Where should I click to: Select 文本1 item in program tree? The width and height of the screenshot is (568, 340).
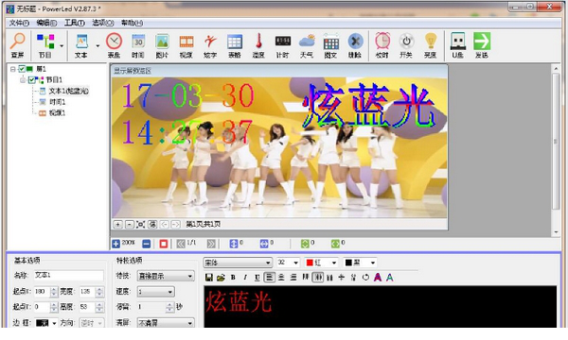click(x=68, y=91)
